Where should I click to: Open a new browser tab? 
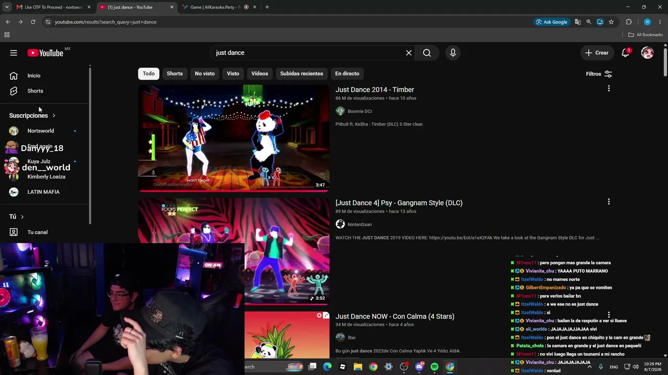coord(267,7)
